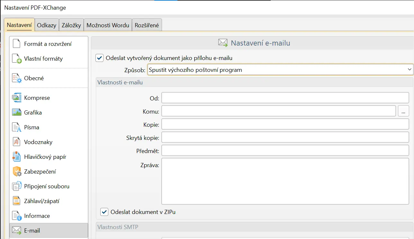Open the Záložky tab

[x=71, y=25]
